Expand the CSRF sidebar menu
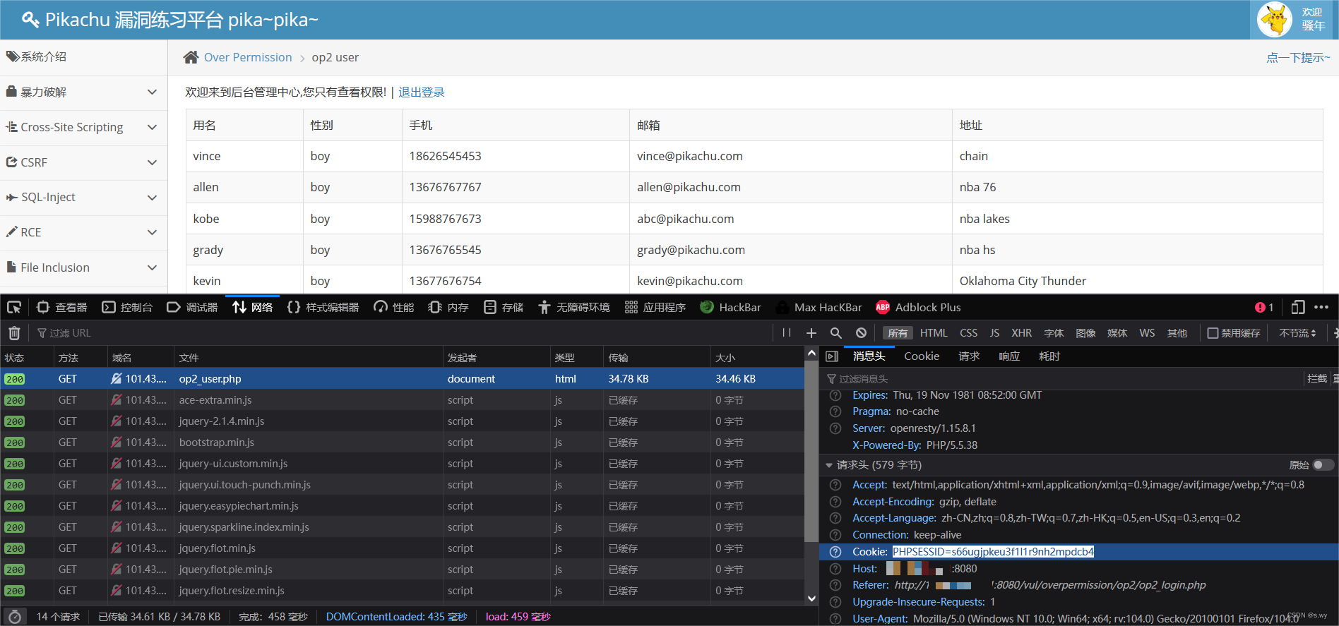Image resolution: width=1339 pixels, height=626 pixels. (x=83, y=162)
